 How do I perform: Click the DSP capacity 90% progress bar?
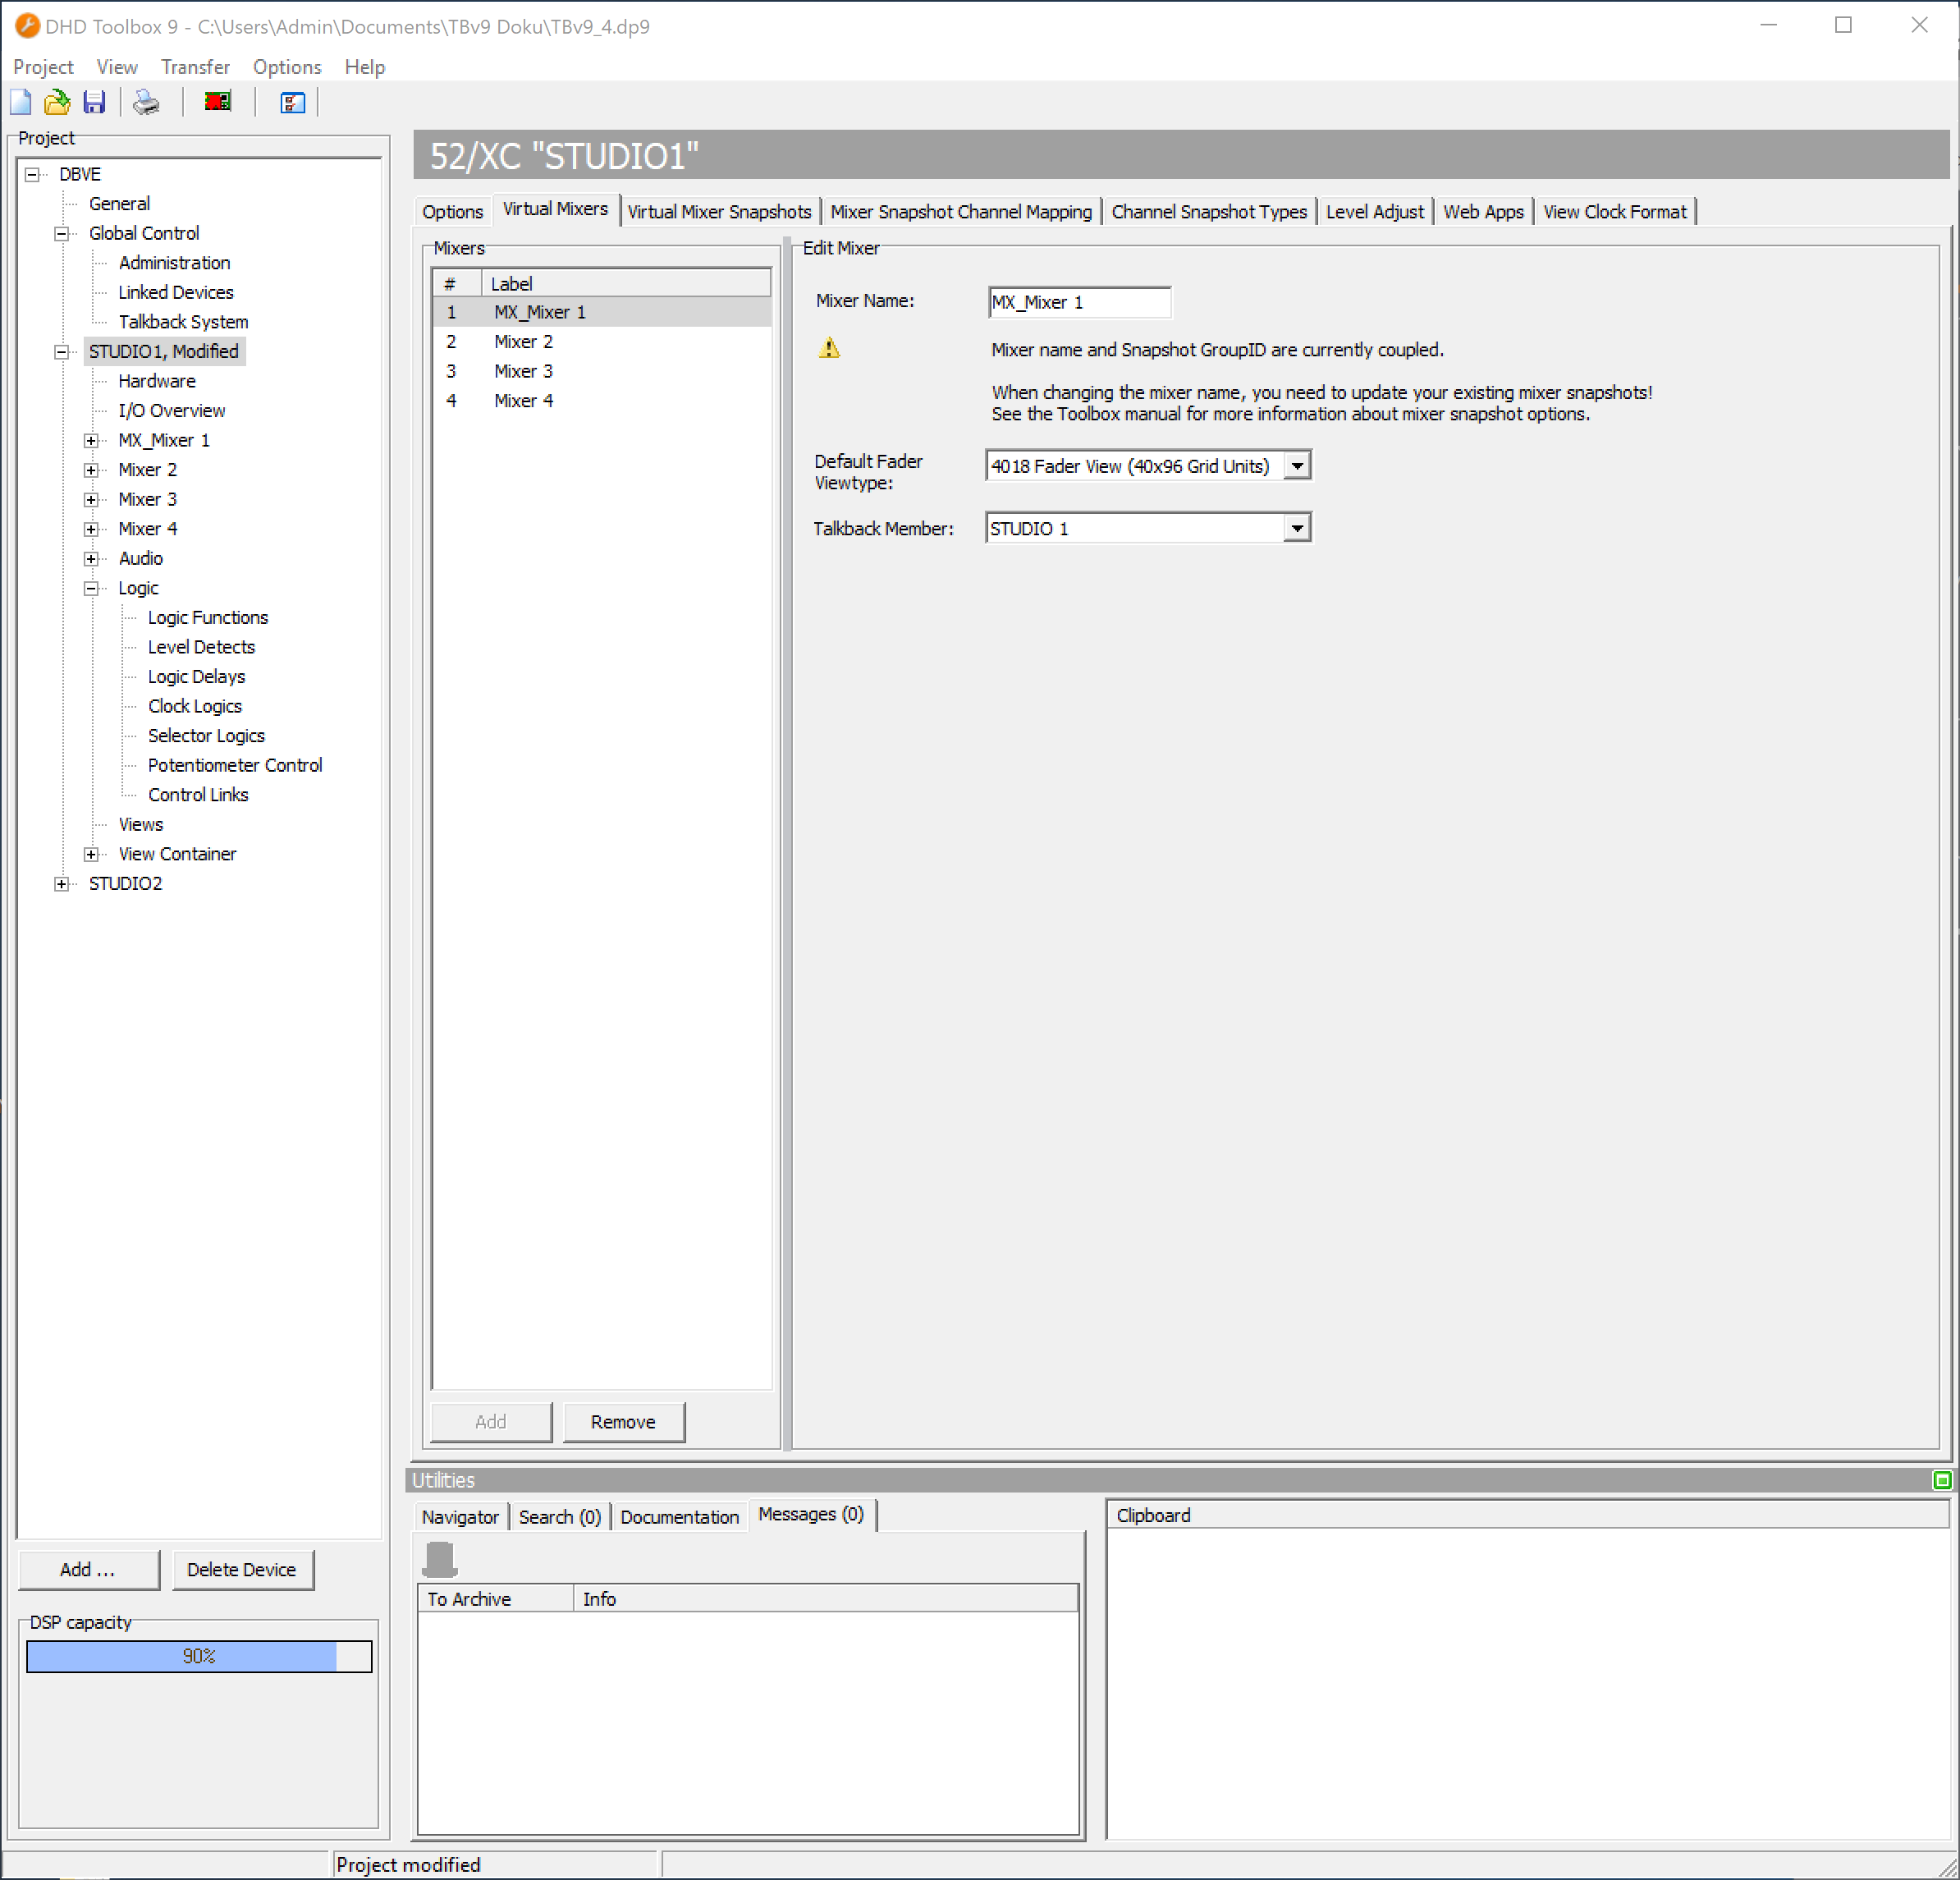tap(199, 1656)
